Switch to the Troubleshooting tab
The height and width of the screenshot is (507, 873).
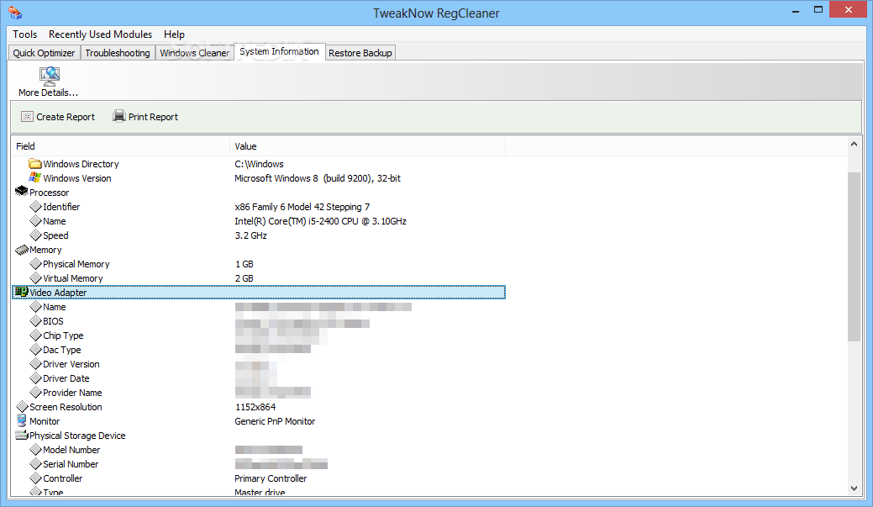[x=118, y=53]
